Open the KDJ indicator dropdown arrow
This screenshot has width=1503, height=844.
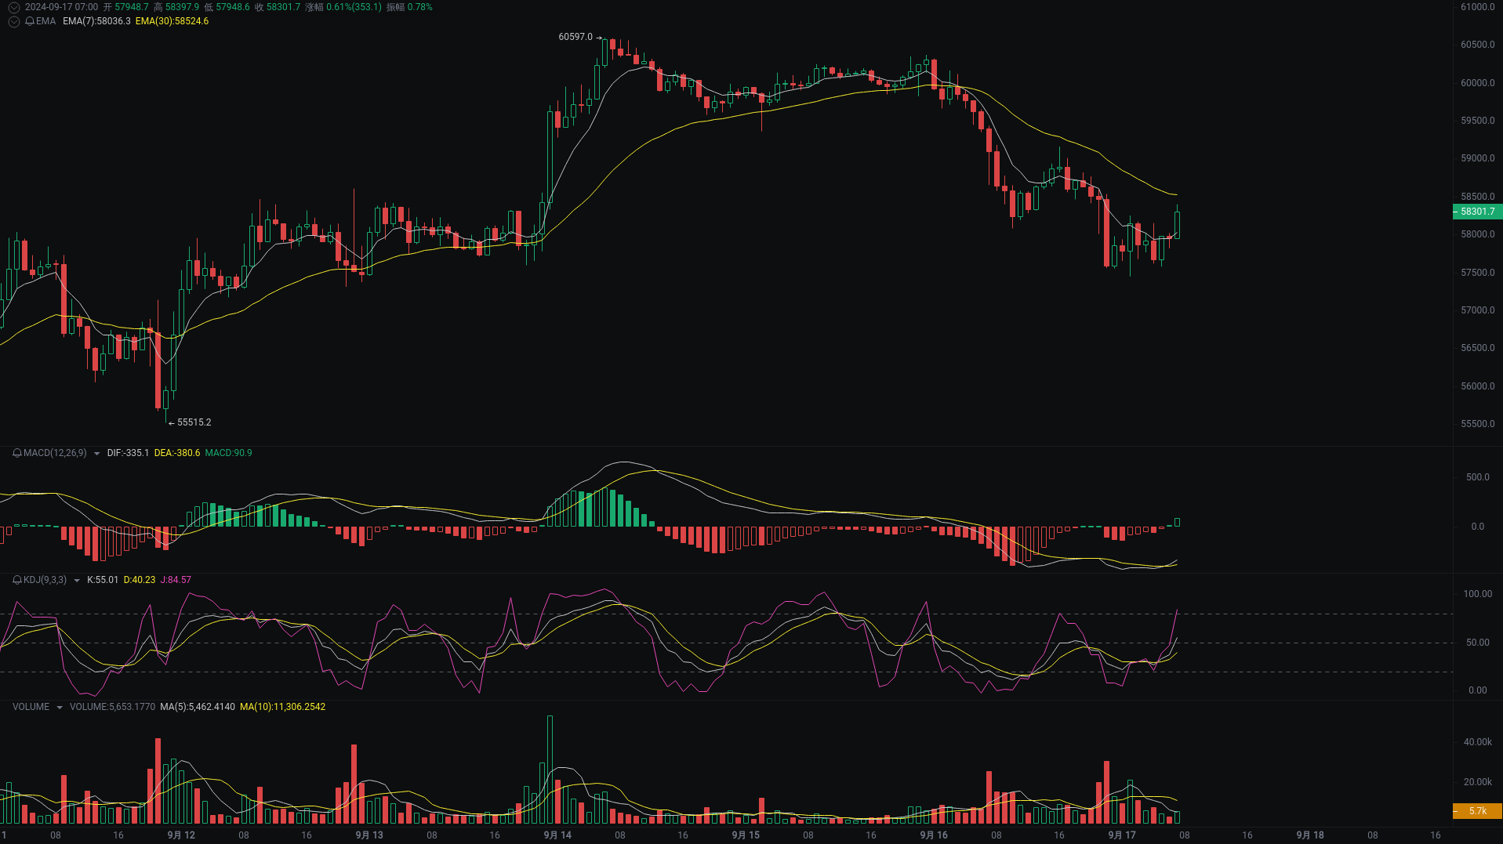point(78,580)
